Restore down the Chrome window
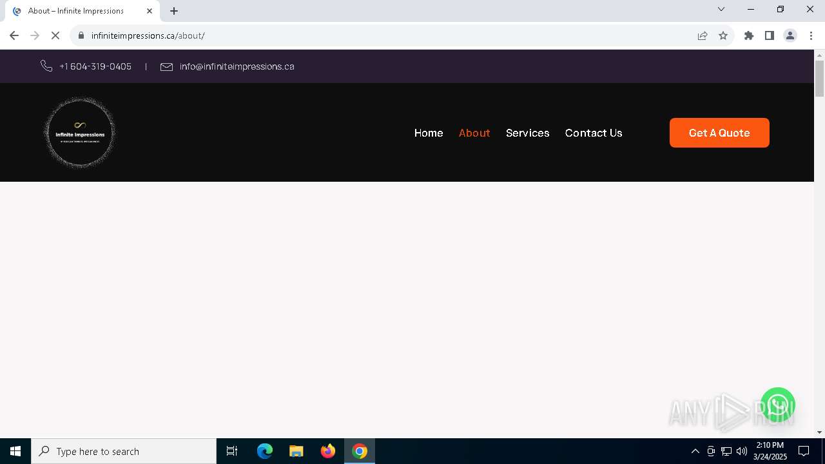 tap(781, 9)
